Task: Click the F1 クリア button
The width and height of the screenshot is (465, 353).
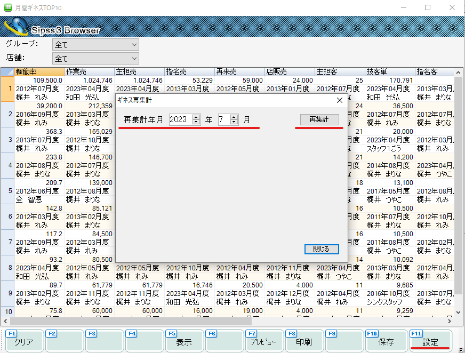Action: 24,341
